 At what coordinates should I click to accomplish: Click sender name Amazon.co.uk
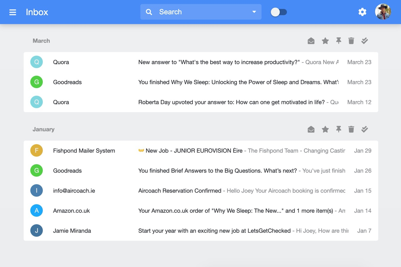point(72,211)
